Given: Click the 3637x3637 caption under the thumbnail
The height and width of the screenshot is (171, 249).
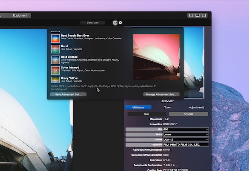Looking at the screenshot, I should click(168, 101).
